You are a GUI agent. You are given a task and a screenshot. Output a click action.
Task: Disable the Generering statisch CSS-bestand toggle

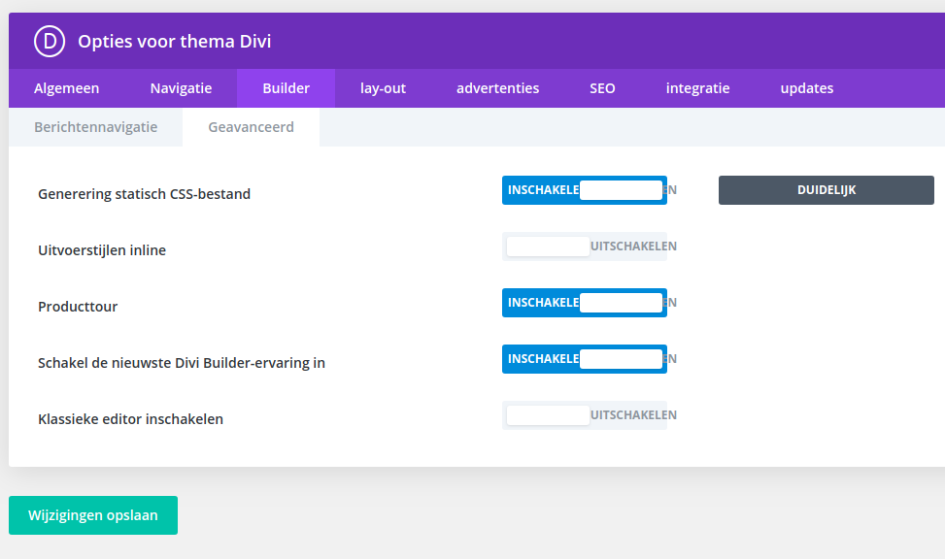pyautogui.click(x=585, y=190)
